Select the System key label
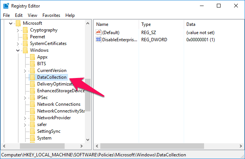Screen dimensions: 245x159 44,138
